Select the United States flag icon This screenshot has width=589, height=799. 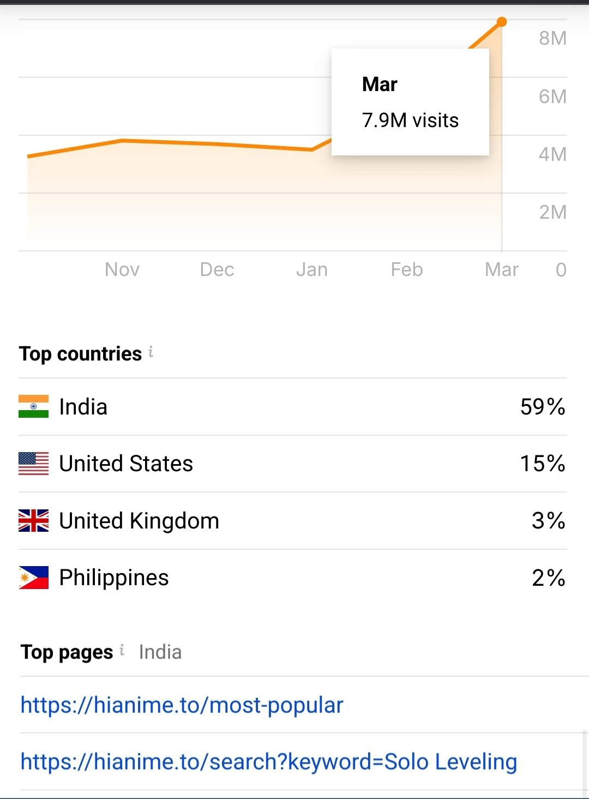[33, 464]
